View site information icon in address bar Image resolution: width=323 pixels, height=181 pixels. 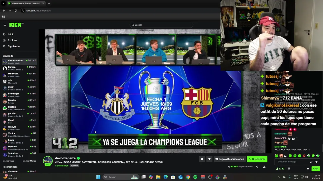(23, 11)
